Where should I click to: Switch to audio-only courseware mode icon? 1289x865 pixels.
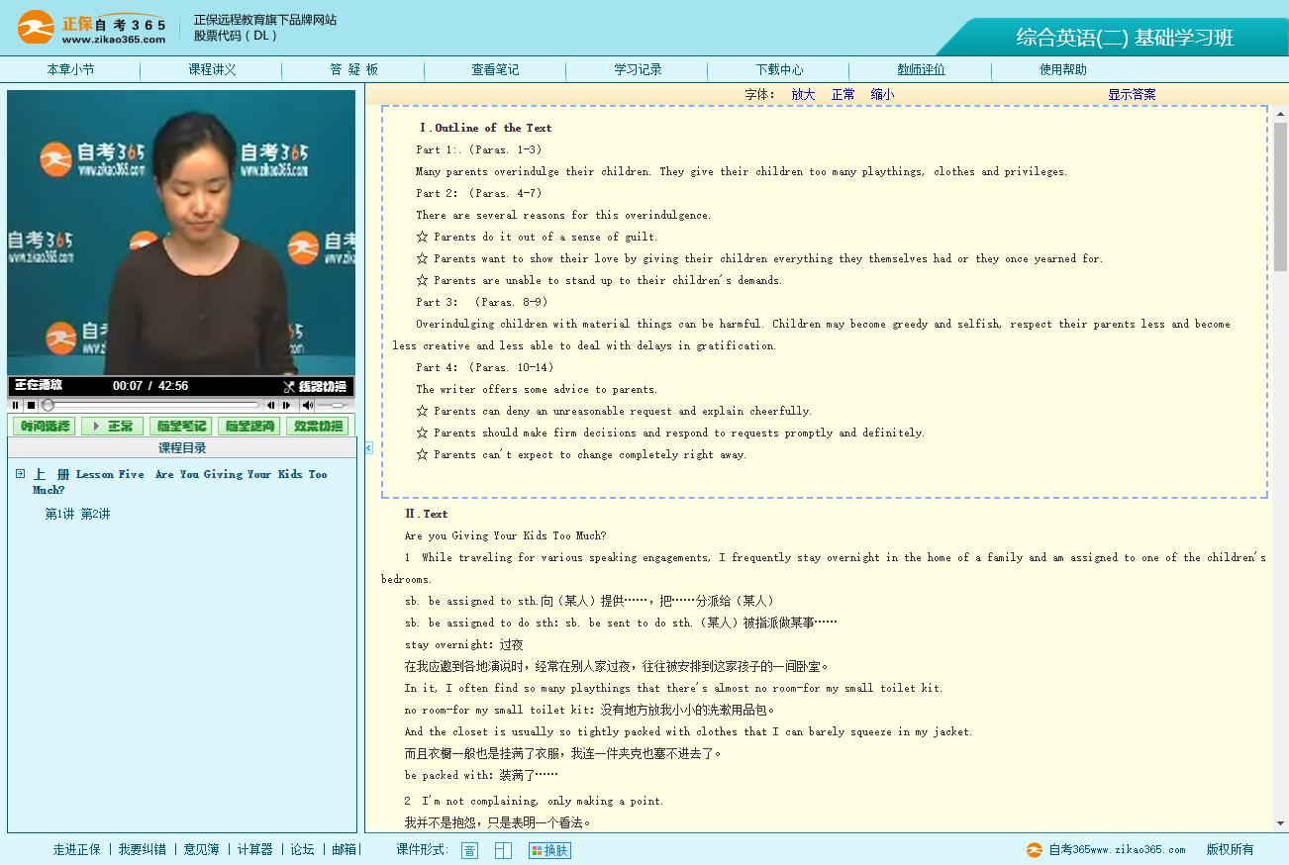point(469,850)
